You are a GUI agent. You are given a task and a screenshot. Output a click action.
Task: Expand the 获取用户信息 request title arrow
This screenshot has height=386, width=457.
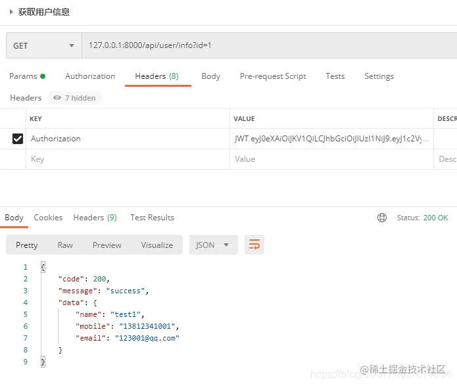click(11, 12)
